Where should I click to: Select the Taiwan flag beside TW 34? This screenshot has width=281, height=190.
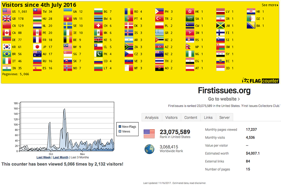pos(37,12)
